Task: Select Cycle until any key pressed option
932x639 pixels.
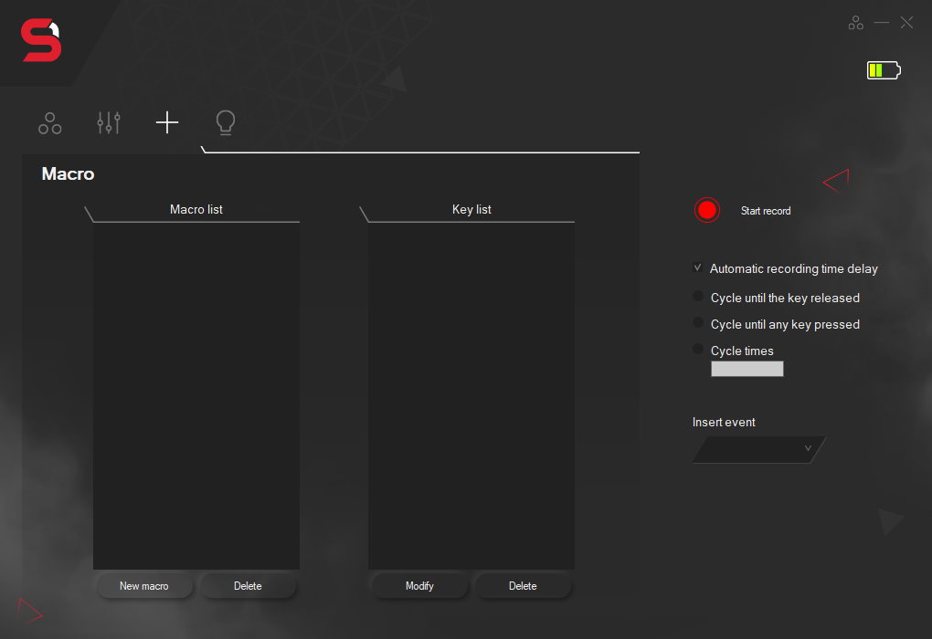Action: (698, 323)
